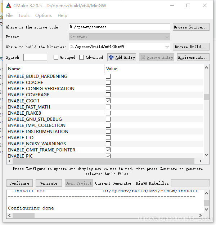Select the ENABLE_CXX11 row name
This screenshot has width=216, height=225.
click(23, 101)
